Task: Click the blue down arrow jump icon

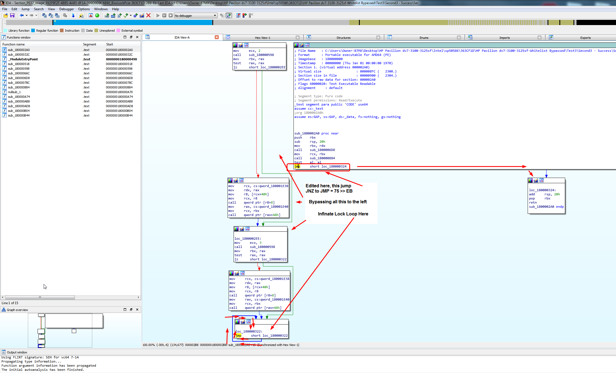Action: 73,15
